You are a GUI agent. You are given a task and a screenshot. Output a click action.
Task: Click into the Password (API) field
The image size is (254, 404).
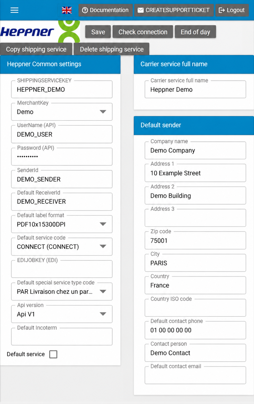(62, 157)
